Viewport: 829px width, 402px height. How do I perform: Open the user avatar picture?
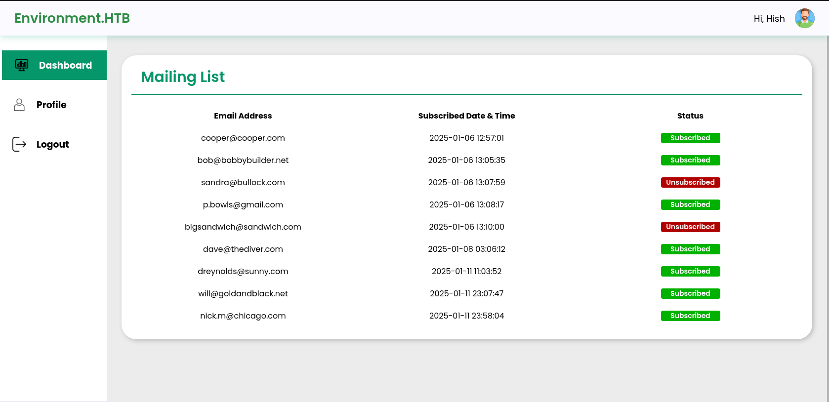click(804, 18)
